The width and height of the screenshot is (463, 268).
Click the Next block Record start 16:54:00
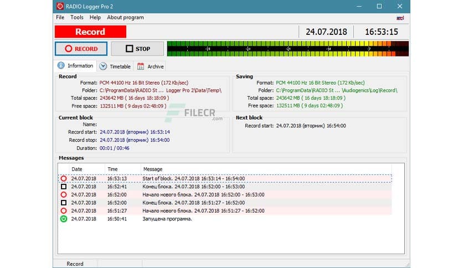click(311, 126)
